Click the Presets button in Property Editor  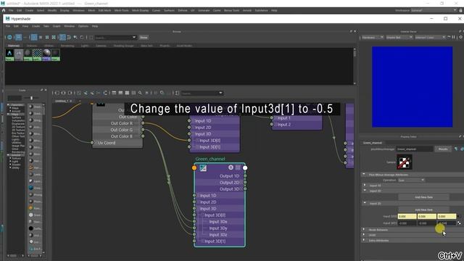(x=443, y=149)
